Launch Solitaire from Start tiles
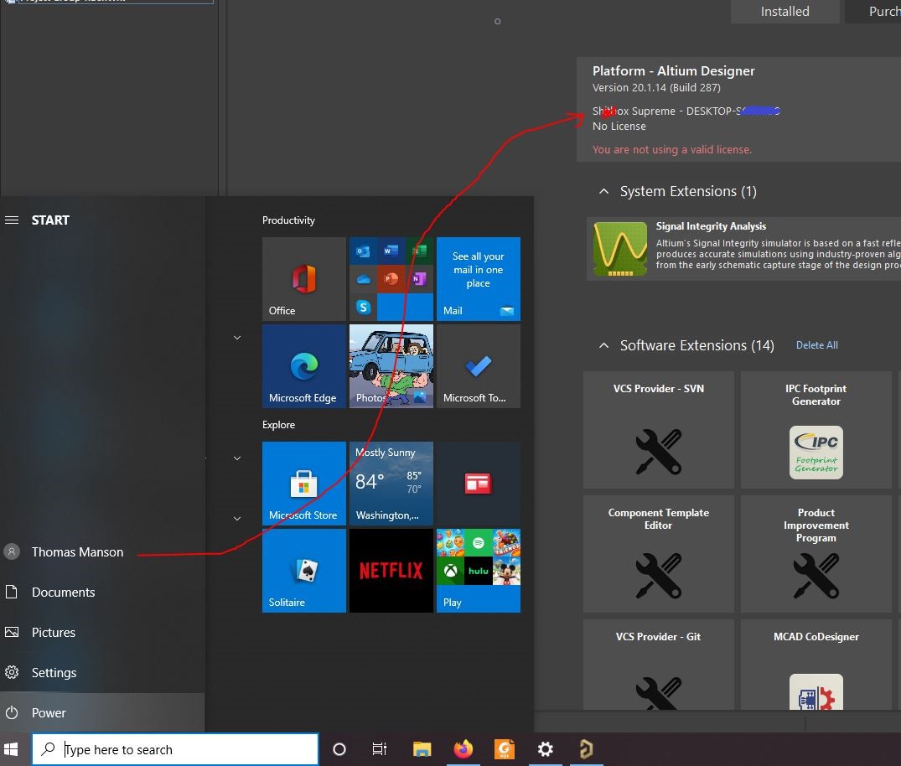Image resolution: width=901 pixels, height=766 pixels. pyautogui.click(x=304, y=571)
